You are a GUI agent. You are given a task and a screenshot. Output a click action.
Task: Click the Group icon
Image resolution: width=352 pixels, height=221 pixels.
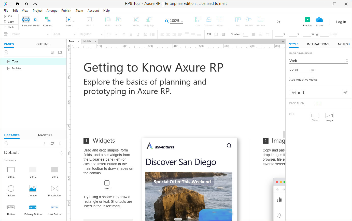pos(137,20)
